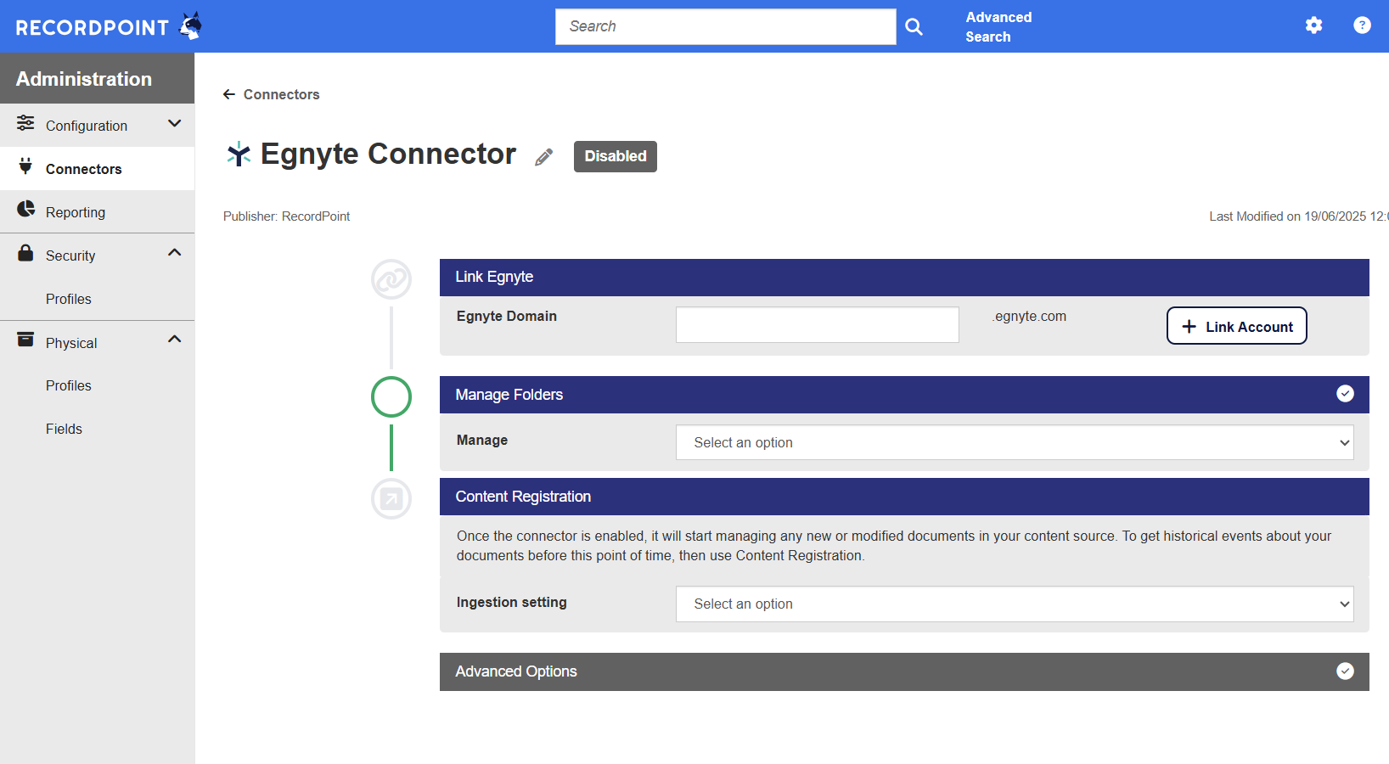
Task: Click the Manage Folders step circle
Action: coord(391,396)
